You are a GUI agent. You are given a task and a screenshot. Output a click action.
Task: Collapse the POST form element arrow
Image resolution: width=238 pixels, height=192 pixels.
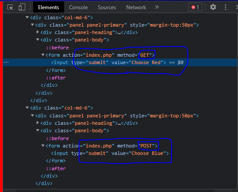pos(43,145)
